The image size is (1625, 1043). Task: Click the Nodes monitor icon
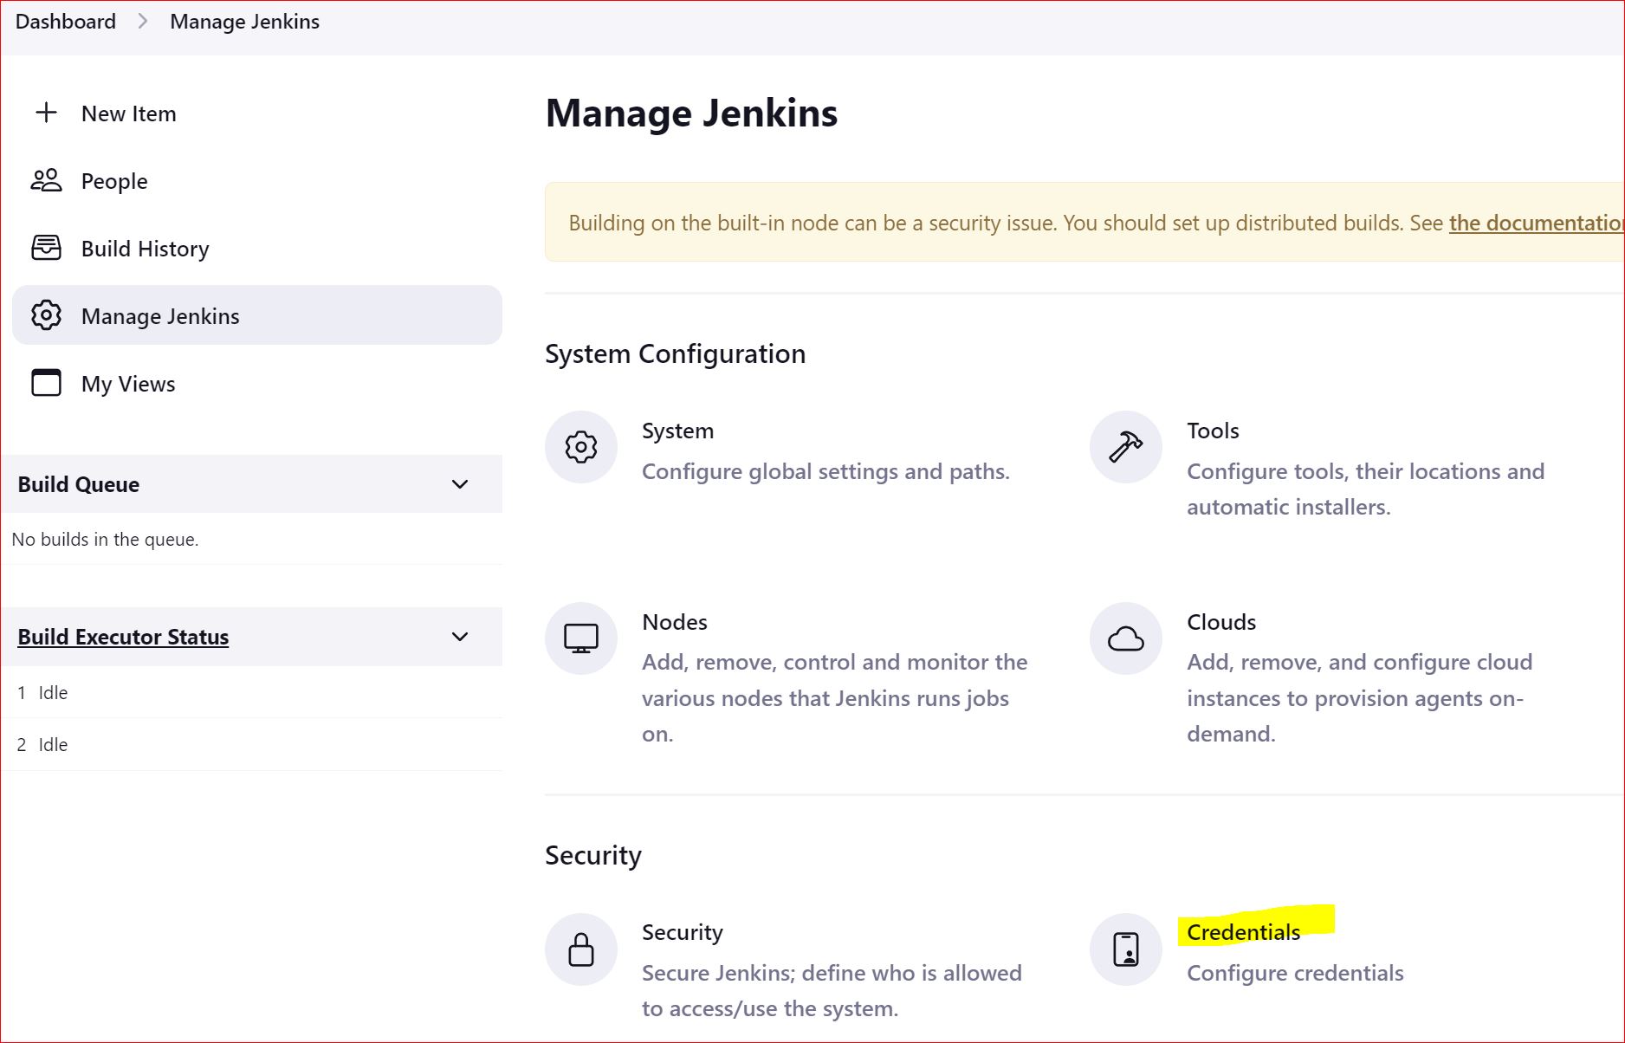pyautogui.click(x=580, y=638)
